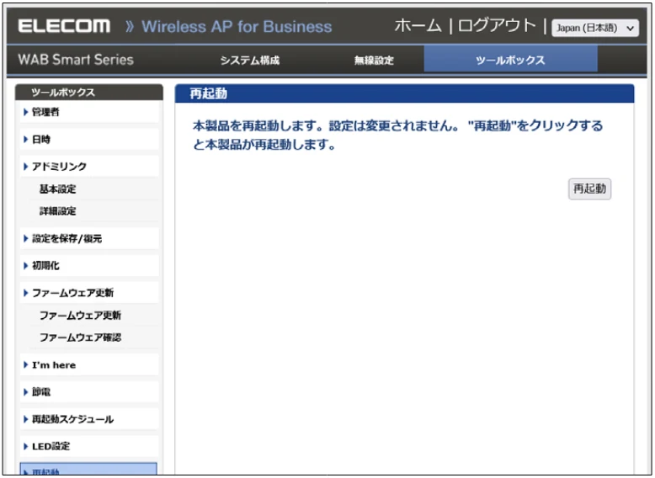The image size is (655, 478).
Task: Click the ツールボックス sidebar header
Action: 89,93
